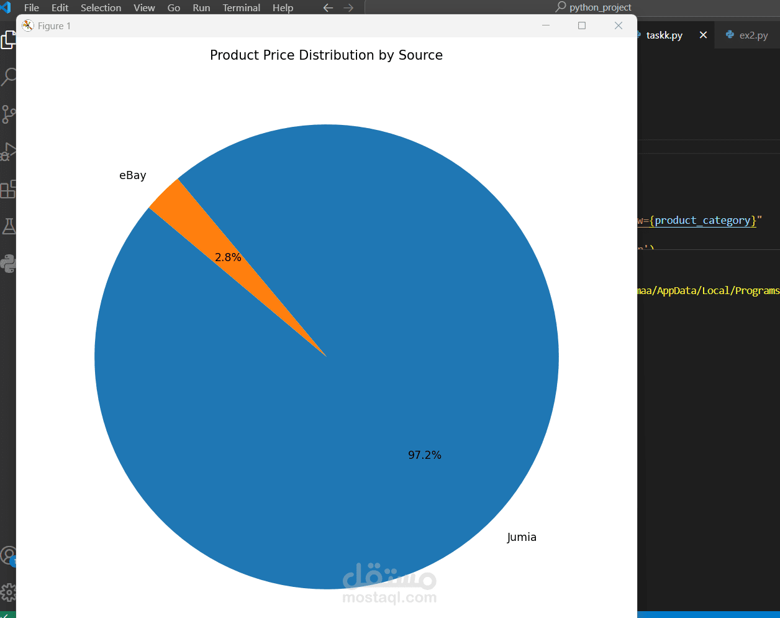The height and width of the screenshot is (618, 780).
Task: Click the VS Code logo icon
Action: tap(6, 7)
